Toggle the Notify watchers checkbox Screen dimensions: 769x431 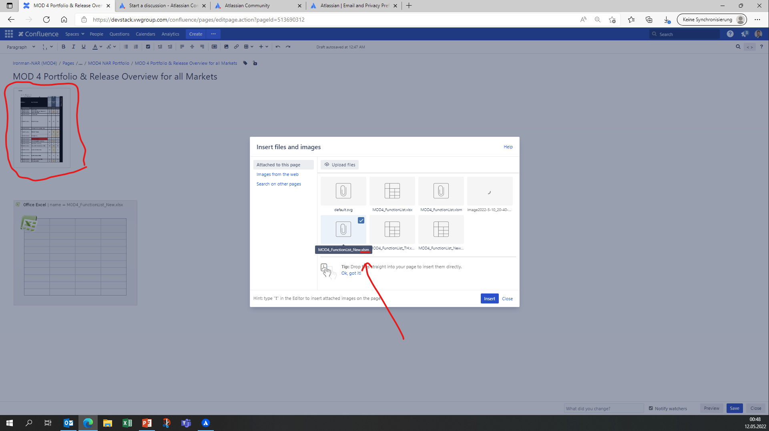[x=651, y=408]
